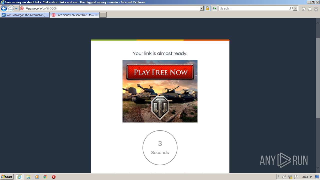Open the search provider dropdown arrow
The image size is (320, 180).
(295, 8)
